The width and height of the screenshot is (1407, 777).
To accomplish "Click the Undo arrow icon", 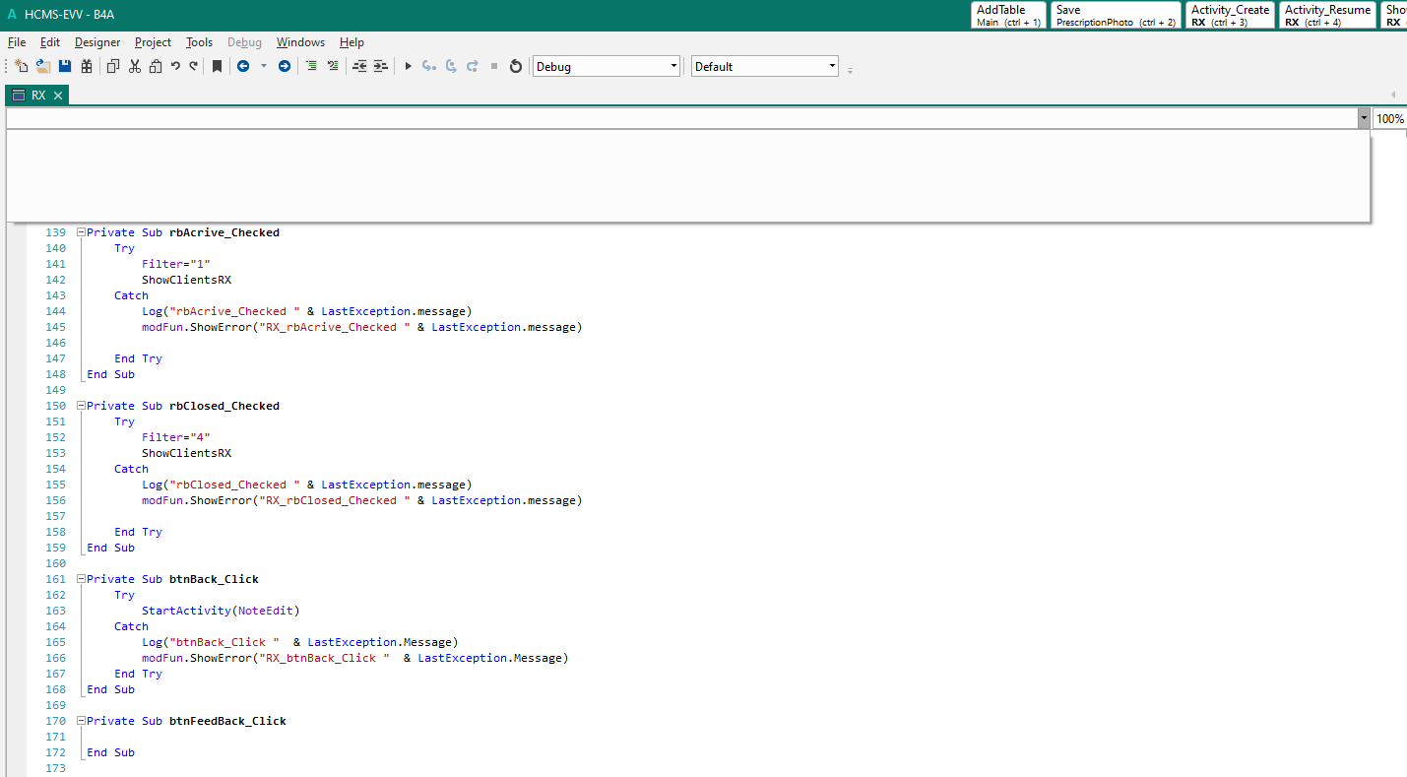I will pos(175,66).
